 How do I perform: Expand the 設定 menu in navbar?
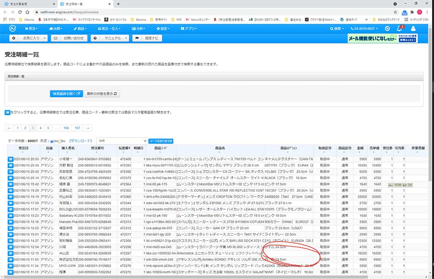pyautogui.click(x=163, y=29)
